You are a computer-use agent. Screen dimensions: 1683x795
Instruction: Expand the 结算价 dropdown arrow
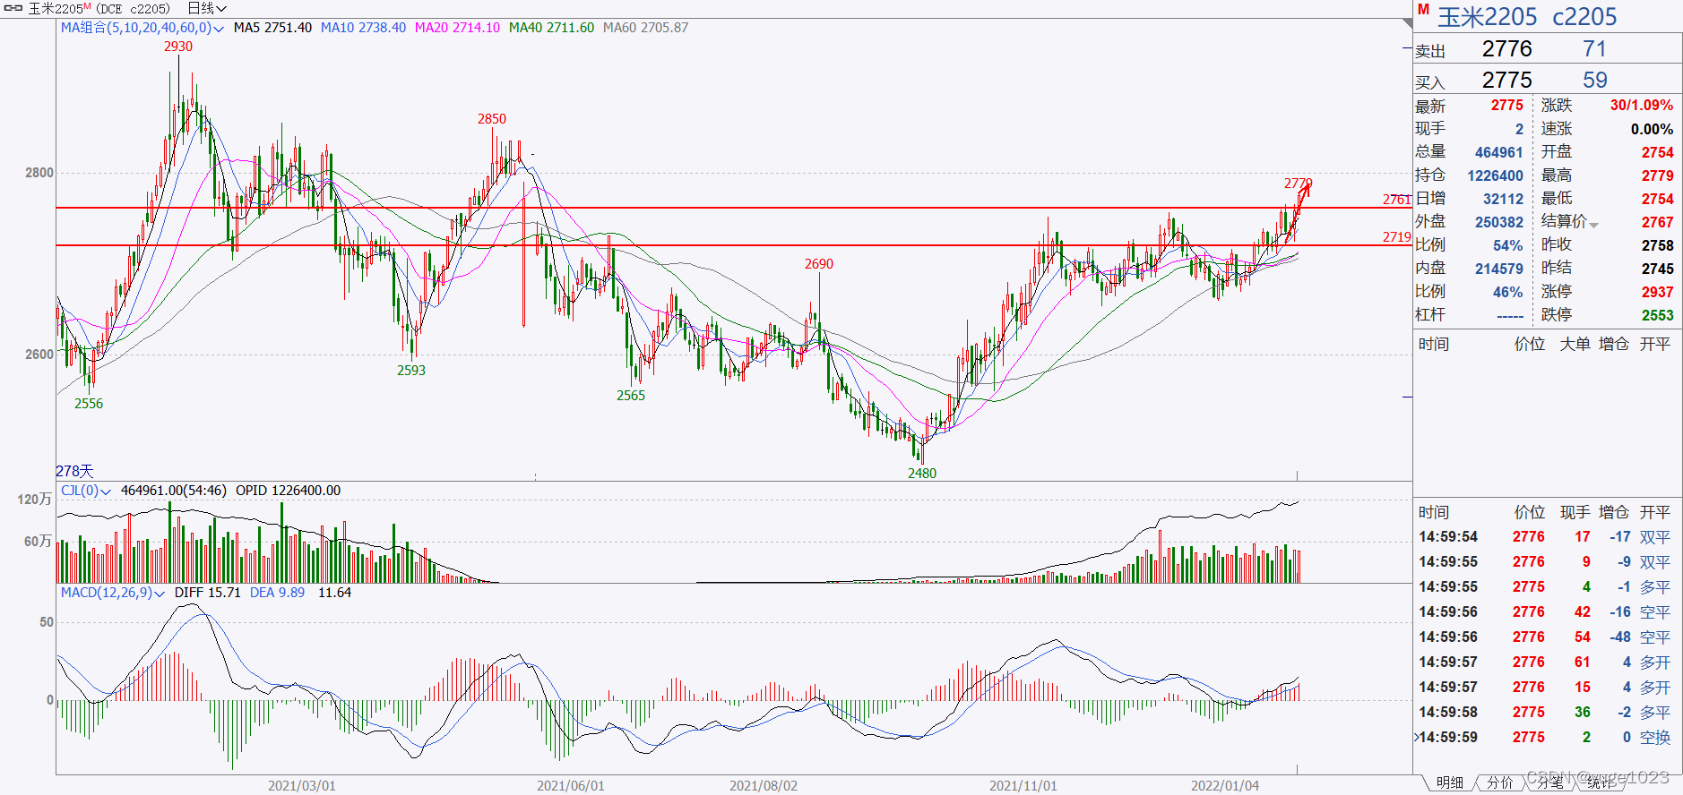(1593, 224)
